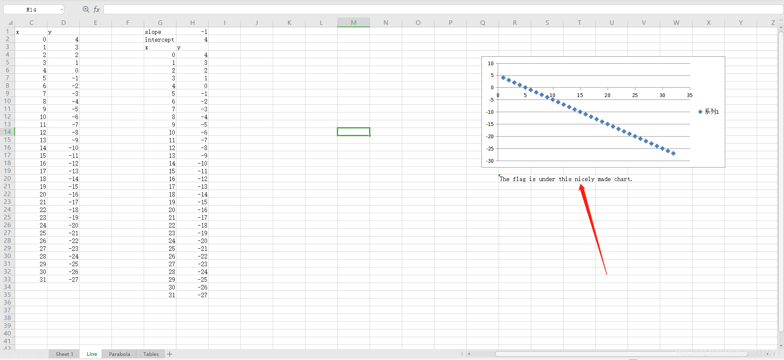The width and height of the screenshot is (784, 360).
Task: Open the insert function fx icon
Action: pos(97,9)
